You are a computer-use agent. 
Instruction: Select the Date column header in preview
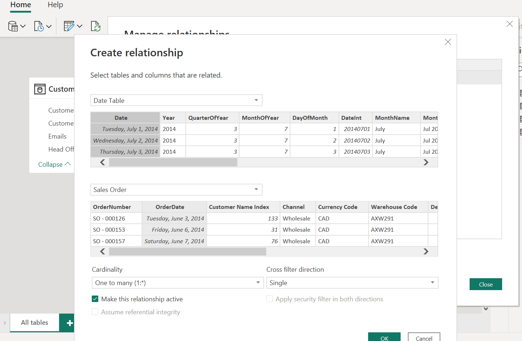[x=121, y=118]
